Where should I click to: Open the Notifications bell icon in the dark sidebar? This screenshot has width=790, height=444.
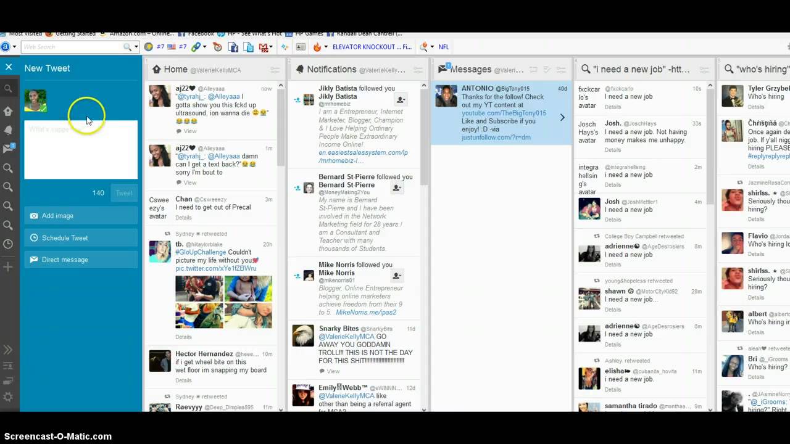click(8, 129)
